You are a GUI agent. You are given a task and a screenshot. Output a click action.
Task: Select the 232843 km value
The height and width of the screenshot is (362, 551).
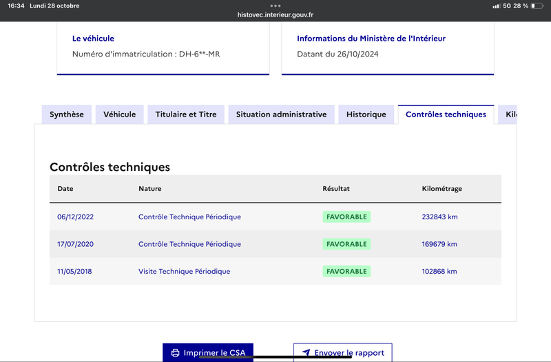coord(439,217)
